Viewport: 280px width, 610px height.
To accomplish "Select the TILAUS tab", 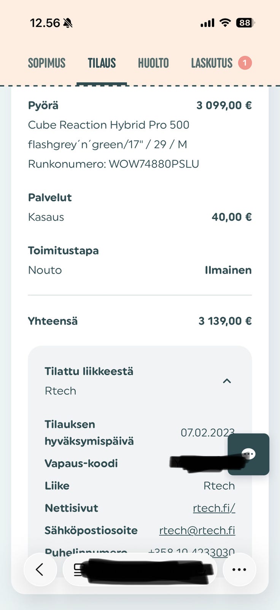I will tap(102, 63).
